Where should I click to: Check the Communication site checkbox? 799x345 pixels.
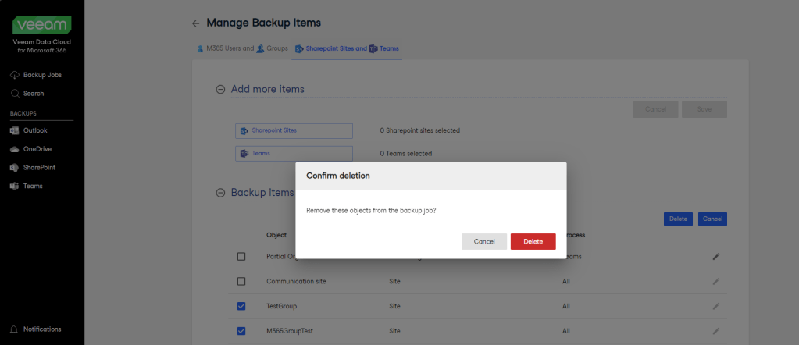241,281
